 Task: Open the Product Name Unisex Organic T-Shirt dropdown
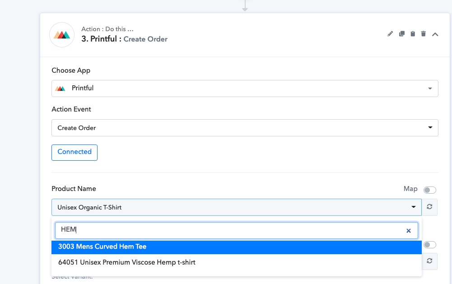point(236,207)
